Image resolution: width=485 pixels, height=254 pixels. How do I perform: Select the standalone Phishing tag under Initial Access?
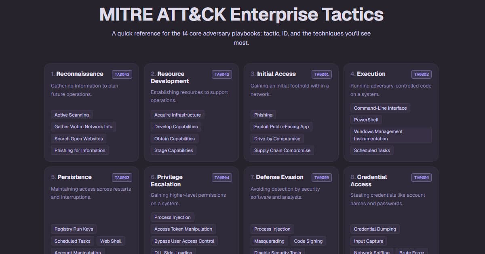click(x=263, y=115)
